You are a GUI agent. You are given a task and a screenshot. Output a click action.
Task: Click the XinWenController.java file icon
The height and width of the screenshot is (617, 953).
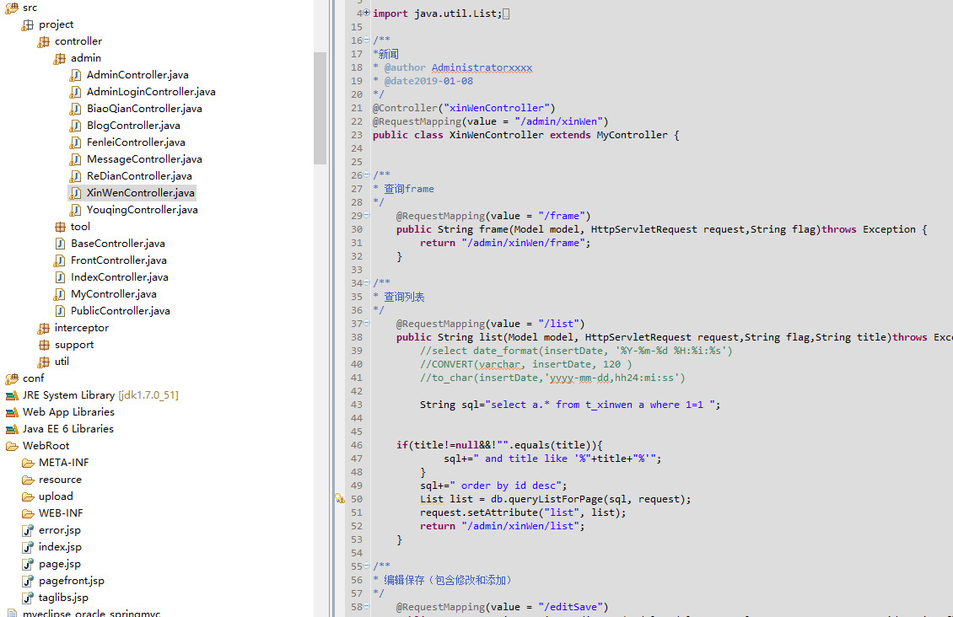click(x=75, y=193)
